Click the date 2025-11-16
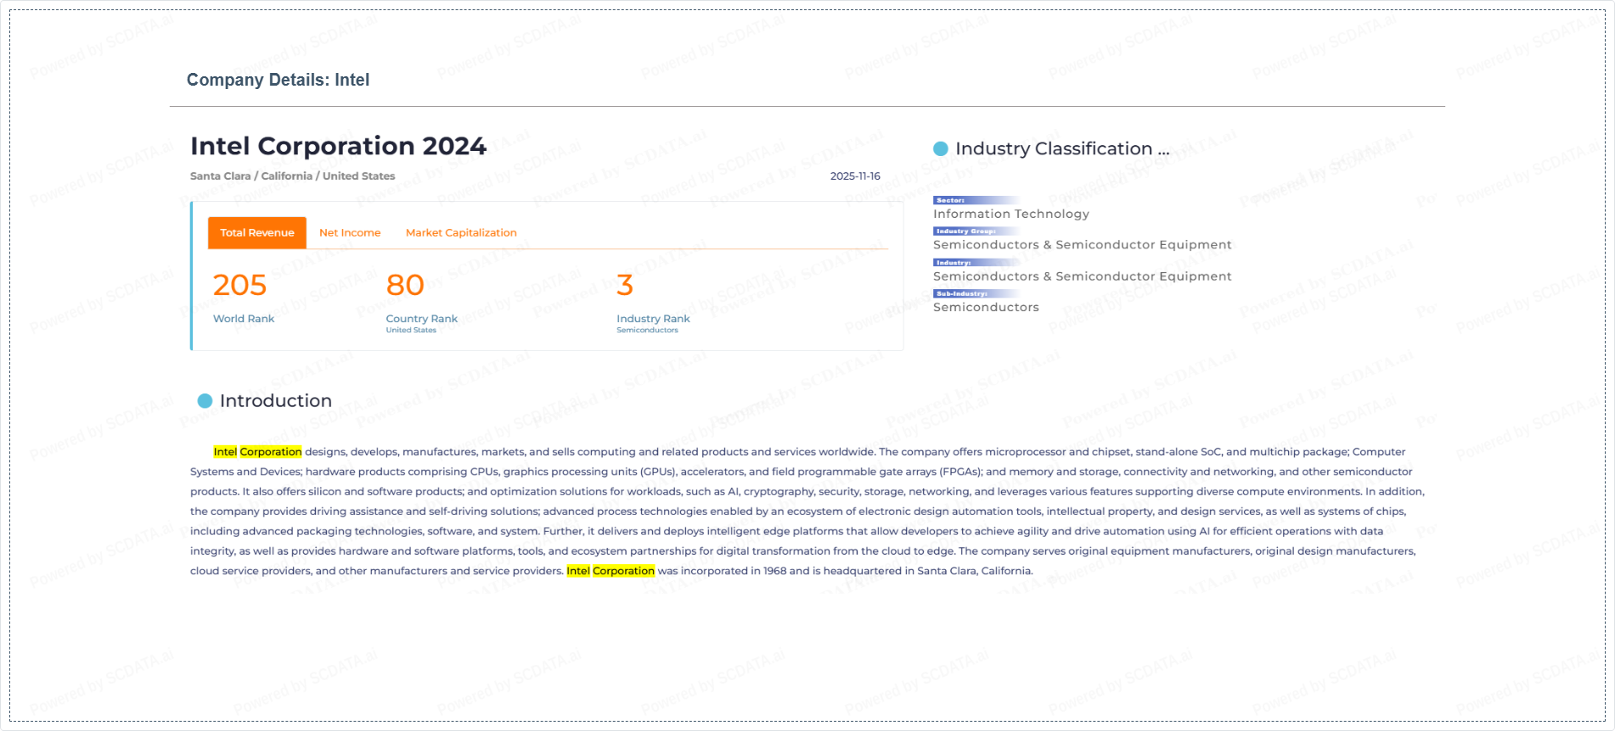Image resolution: width=1615 pixels, height=731 pixels. click(x=855, y=176)
